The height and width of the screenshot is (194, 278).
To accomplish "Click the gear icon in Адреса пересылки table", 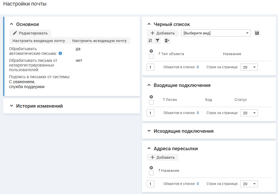I will pos(151,168).
